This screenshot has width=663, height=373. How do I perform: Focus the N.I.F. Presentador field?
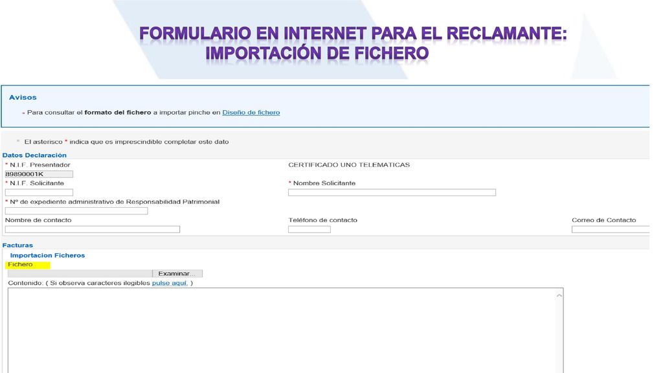(x=39, y=174)
